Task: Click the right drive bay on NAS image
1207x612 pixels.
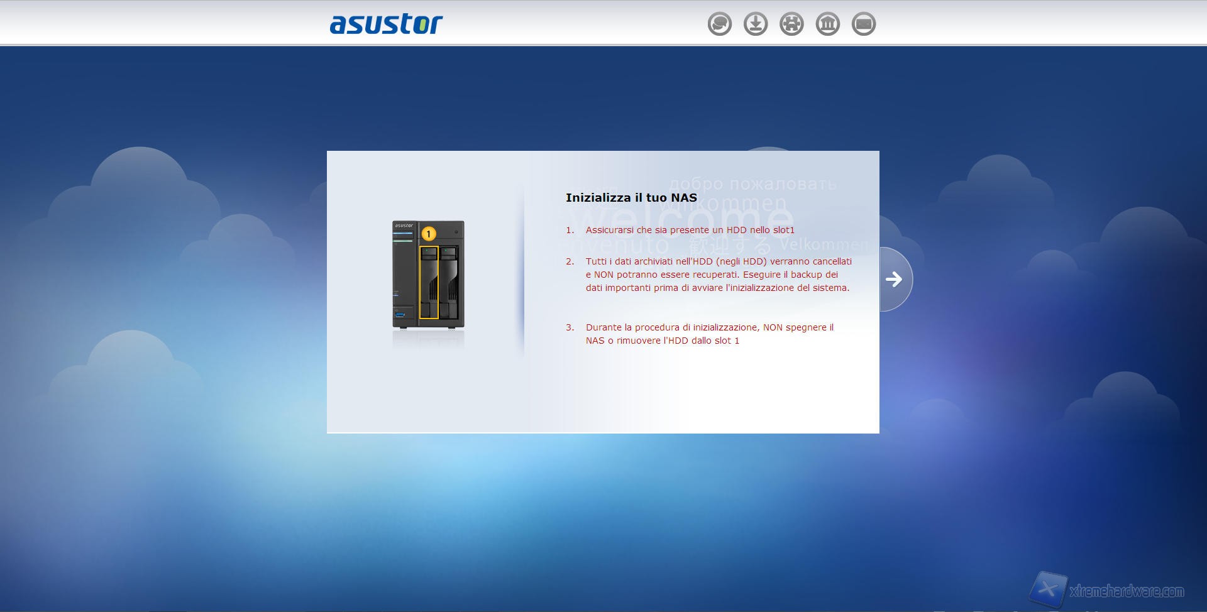Action: click(448, 283)
